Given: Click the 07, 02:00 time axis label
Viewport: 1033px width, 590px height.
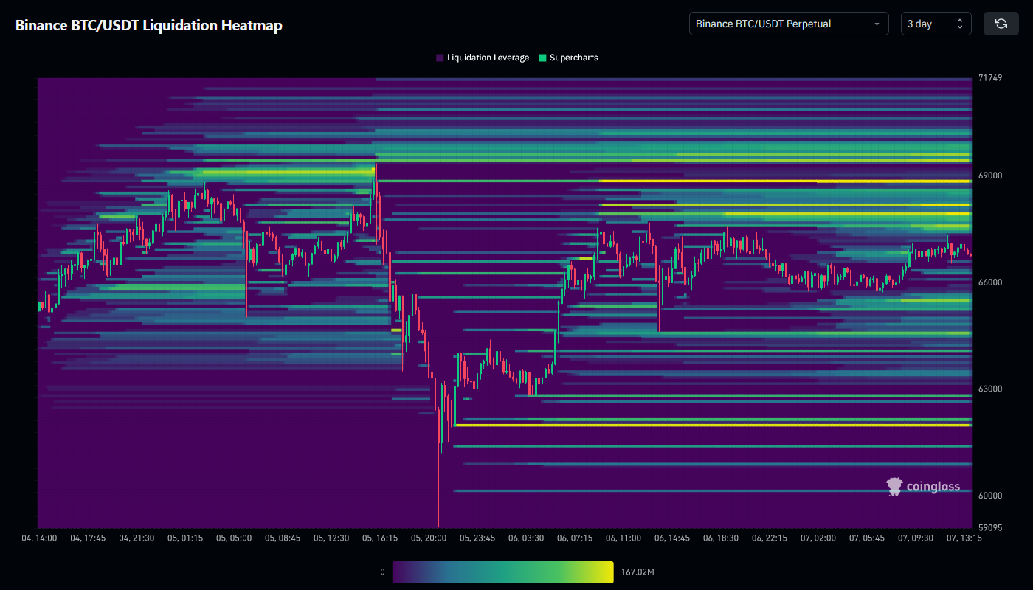Looking at the screenshot, I should [x=818, y=538].
